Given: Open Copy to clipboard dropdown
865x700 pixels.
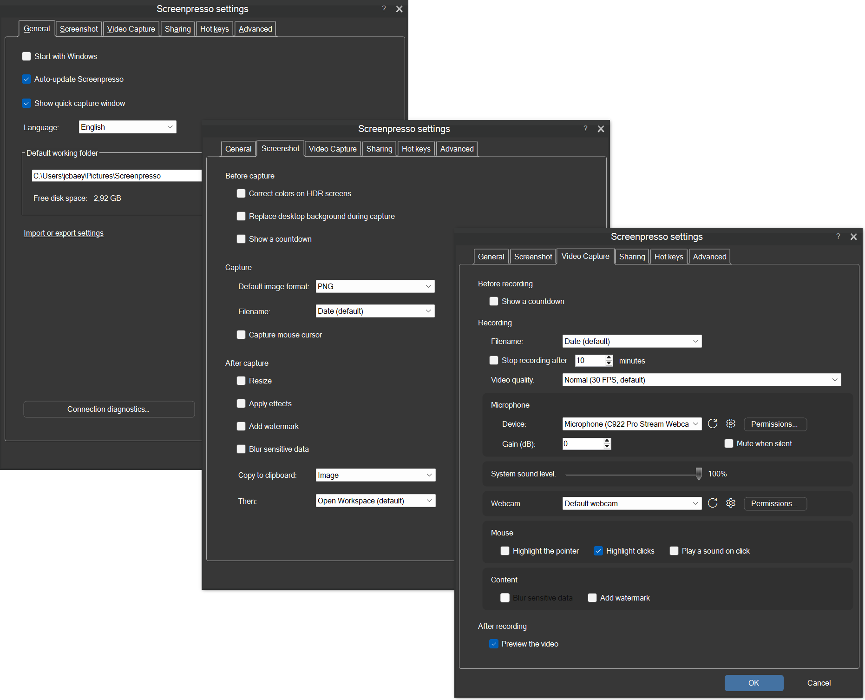Looking at the screenshot, I should click(376, 475).
